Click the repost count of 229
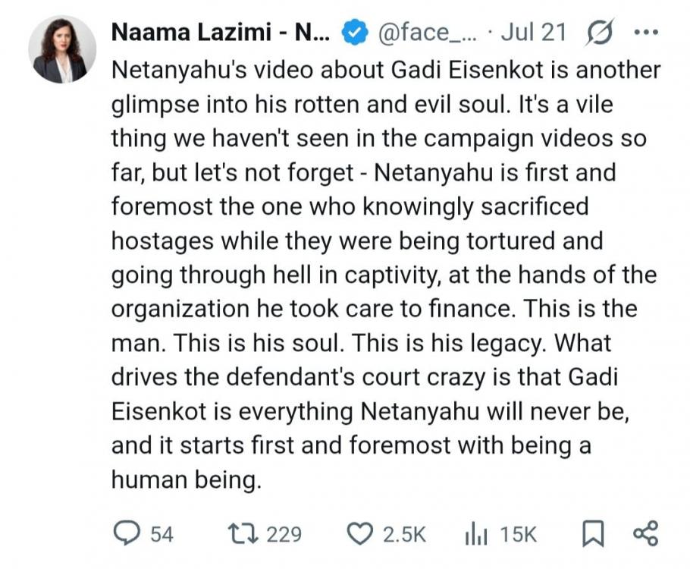 (284, 535)
